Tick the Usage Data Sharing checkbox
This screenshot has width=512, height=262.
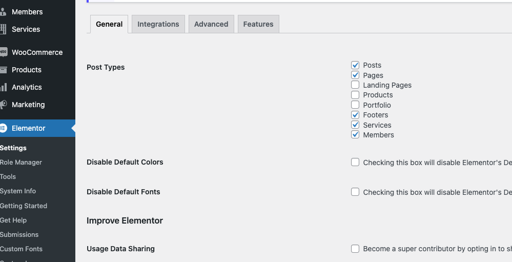[355, 249]
